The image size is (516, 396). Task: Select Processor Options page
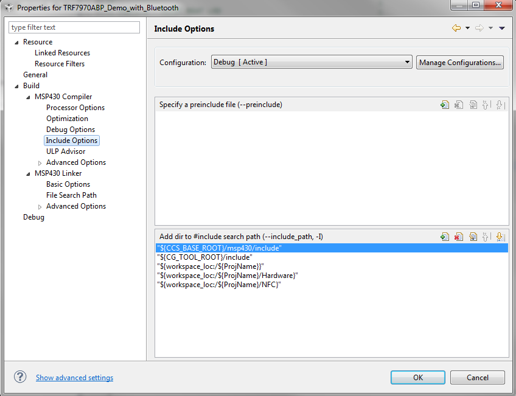(x=75, y=108)
